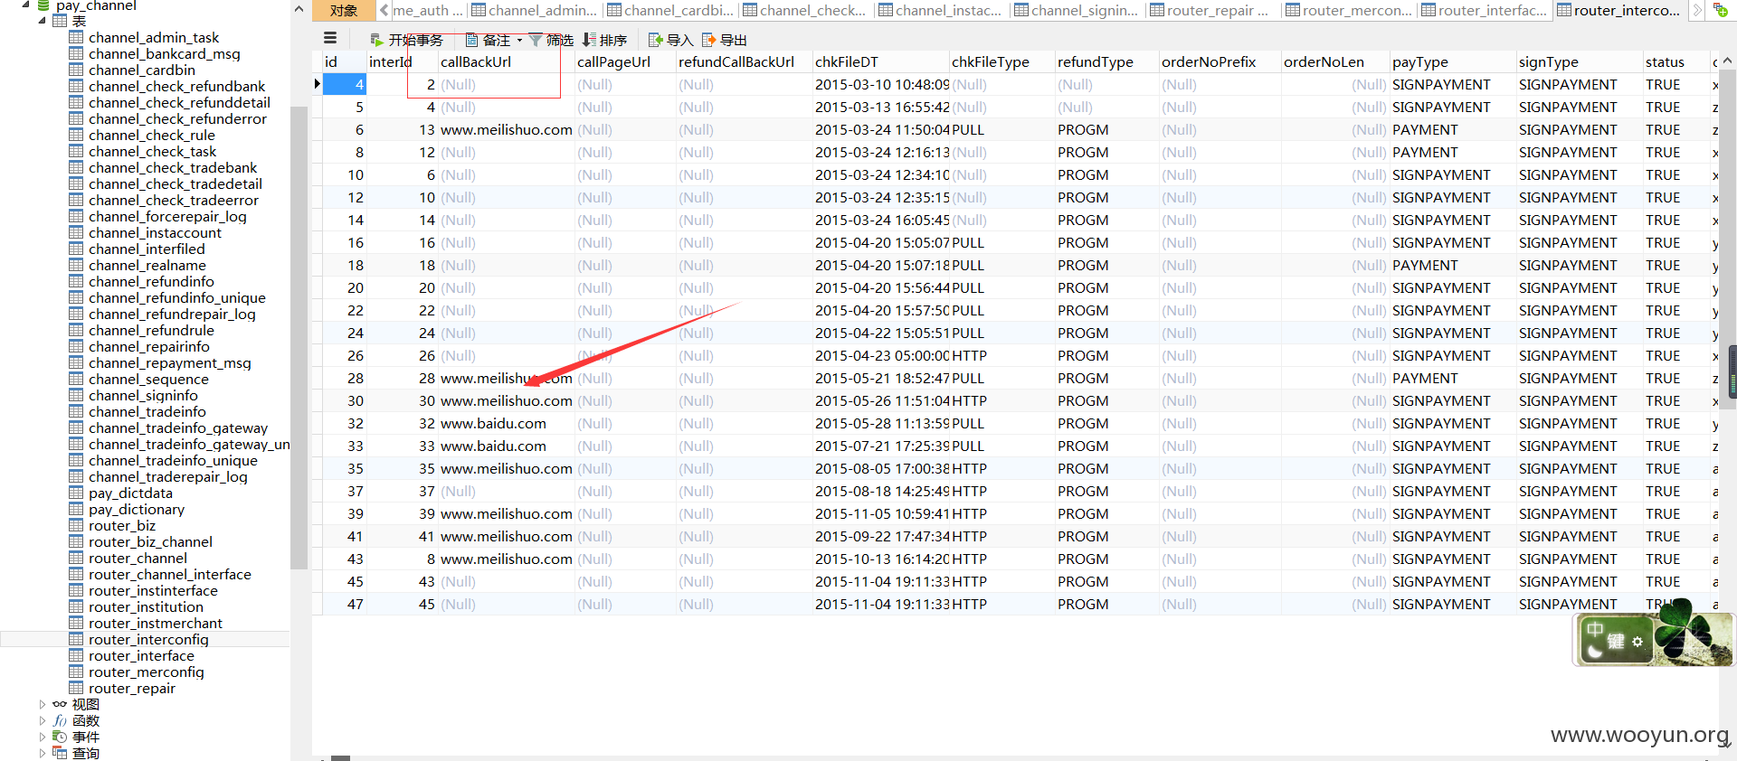Image resolution: width=1737 pixels, height=761 pixels.
Task: Click the f() icon beside 函数
Action: click(x=60, y=720)
